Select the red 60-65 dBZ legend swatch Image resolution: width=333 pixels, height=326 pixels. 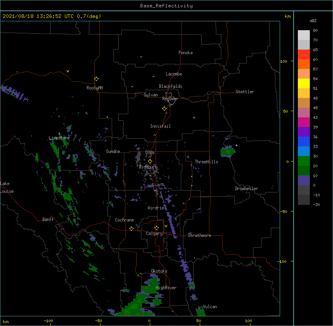coord(304,54)
